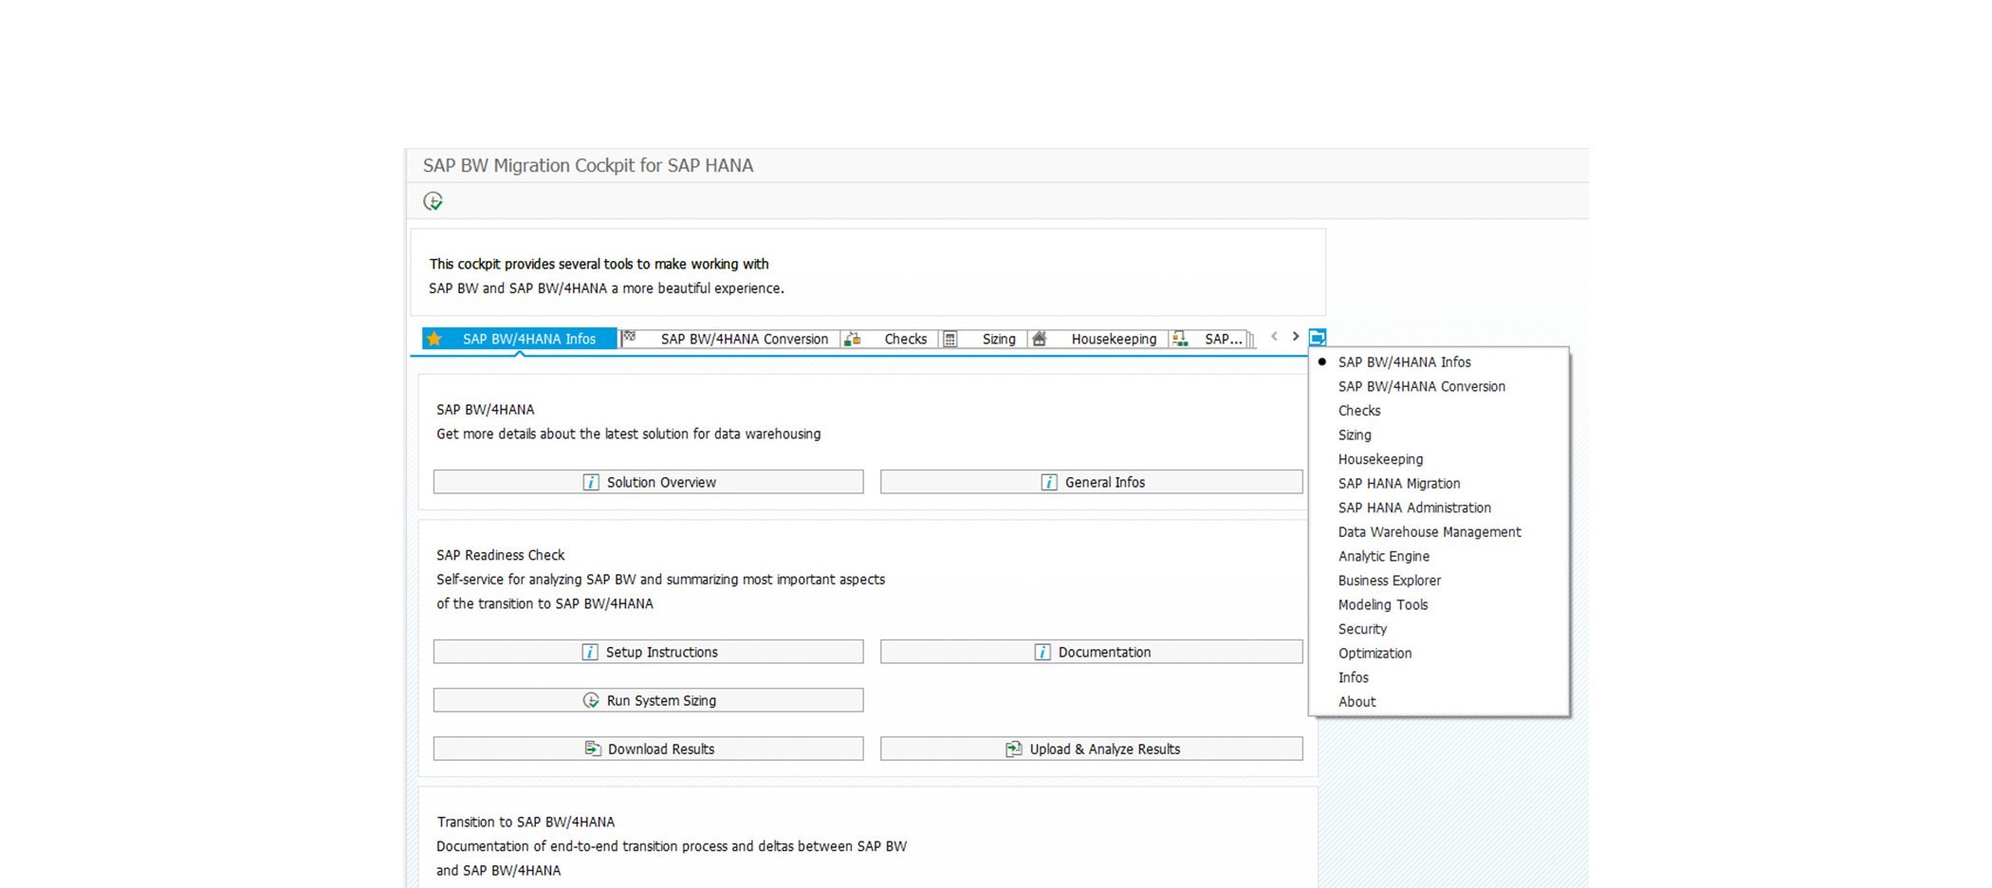This screenshot has height=888, width=1992.
Task: Click the Run System Sizing button
Action: (648, 700)
